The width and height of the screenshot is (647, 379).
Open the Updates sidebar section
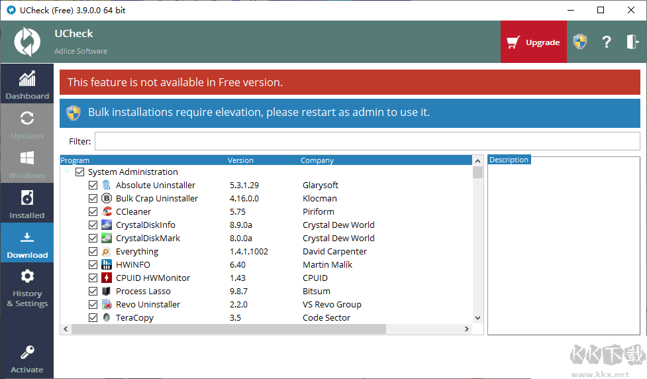pos(27,123)
